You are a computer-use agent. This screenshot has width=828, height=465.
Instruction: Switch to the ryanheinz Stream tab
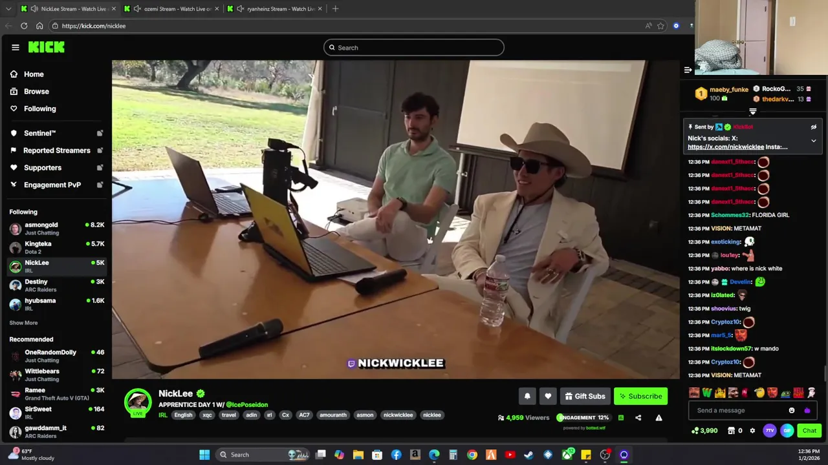tap(275, 9)
